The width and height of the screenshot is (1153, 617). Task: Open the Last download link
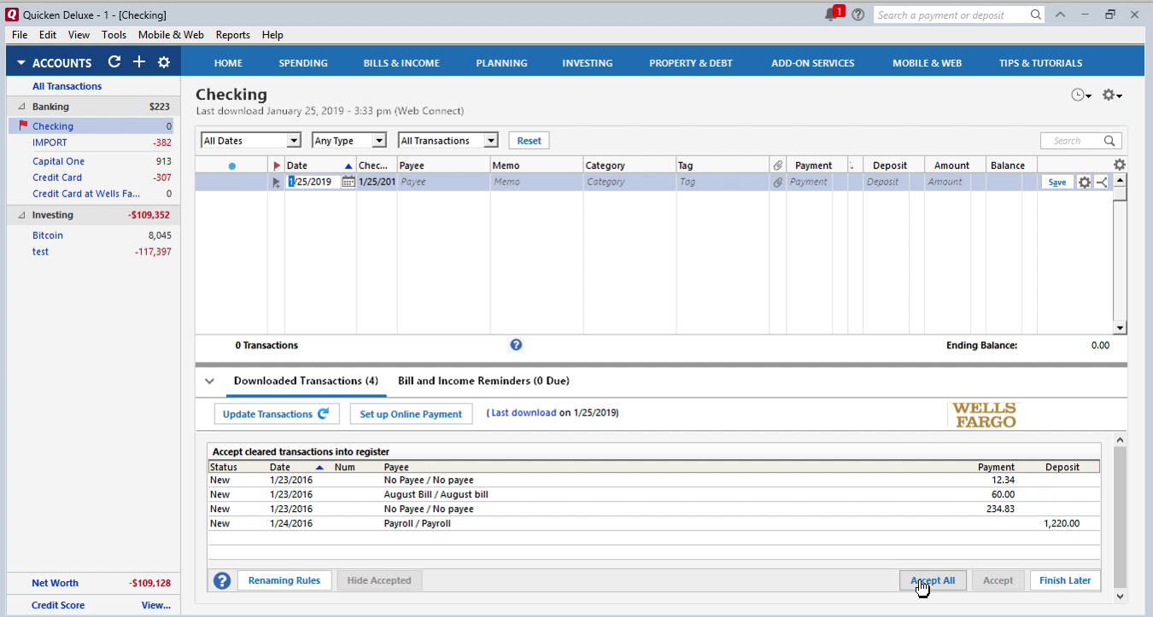(524, 413)
